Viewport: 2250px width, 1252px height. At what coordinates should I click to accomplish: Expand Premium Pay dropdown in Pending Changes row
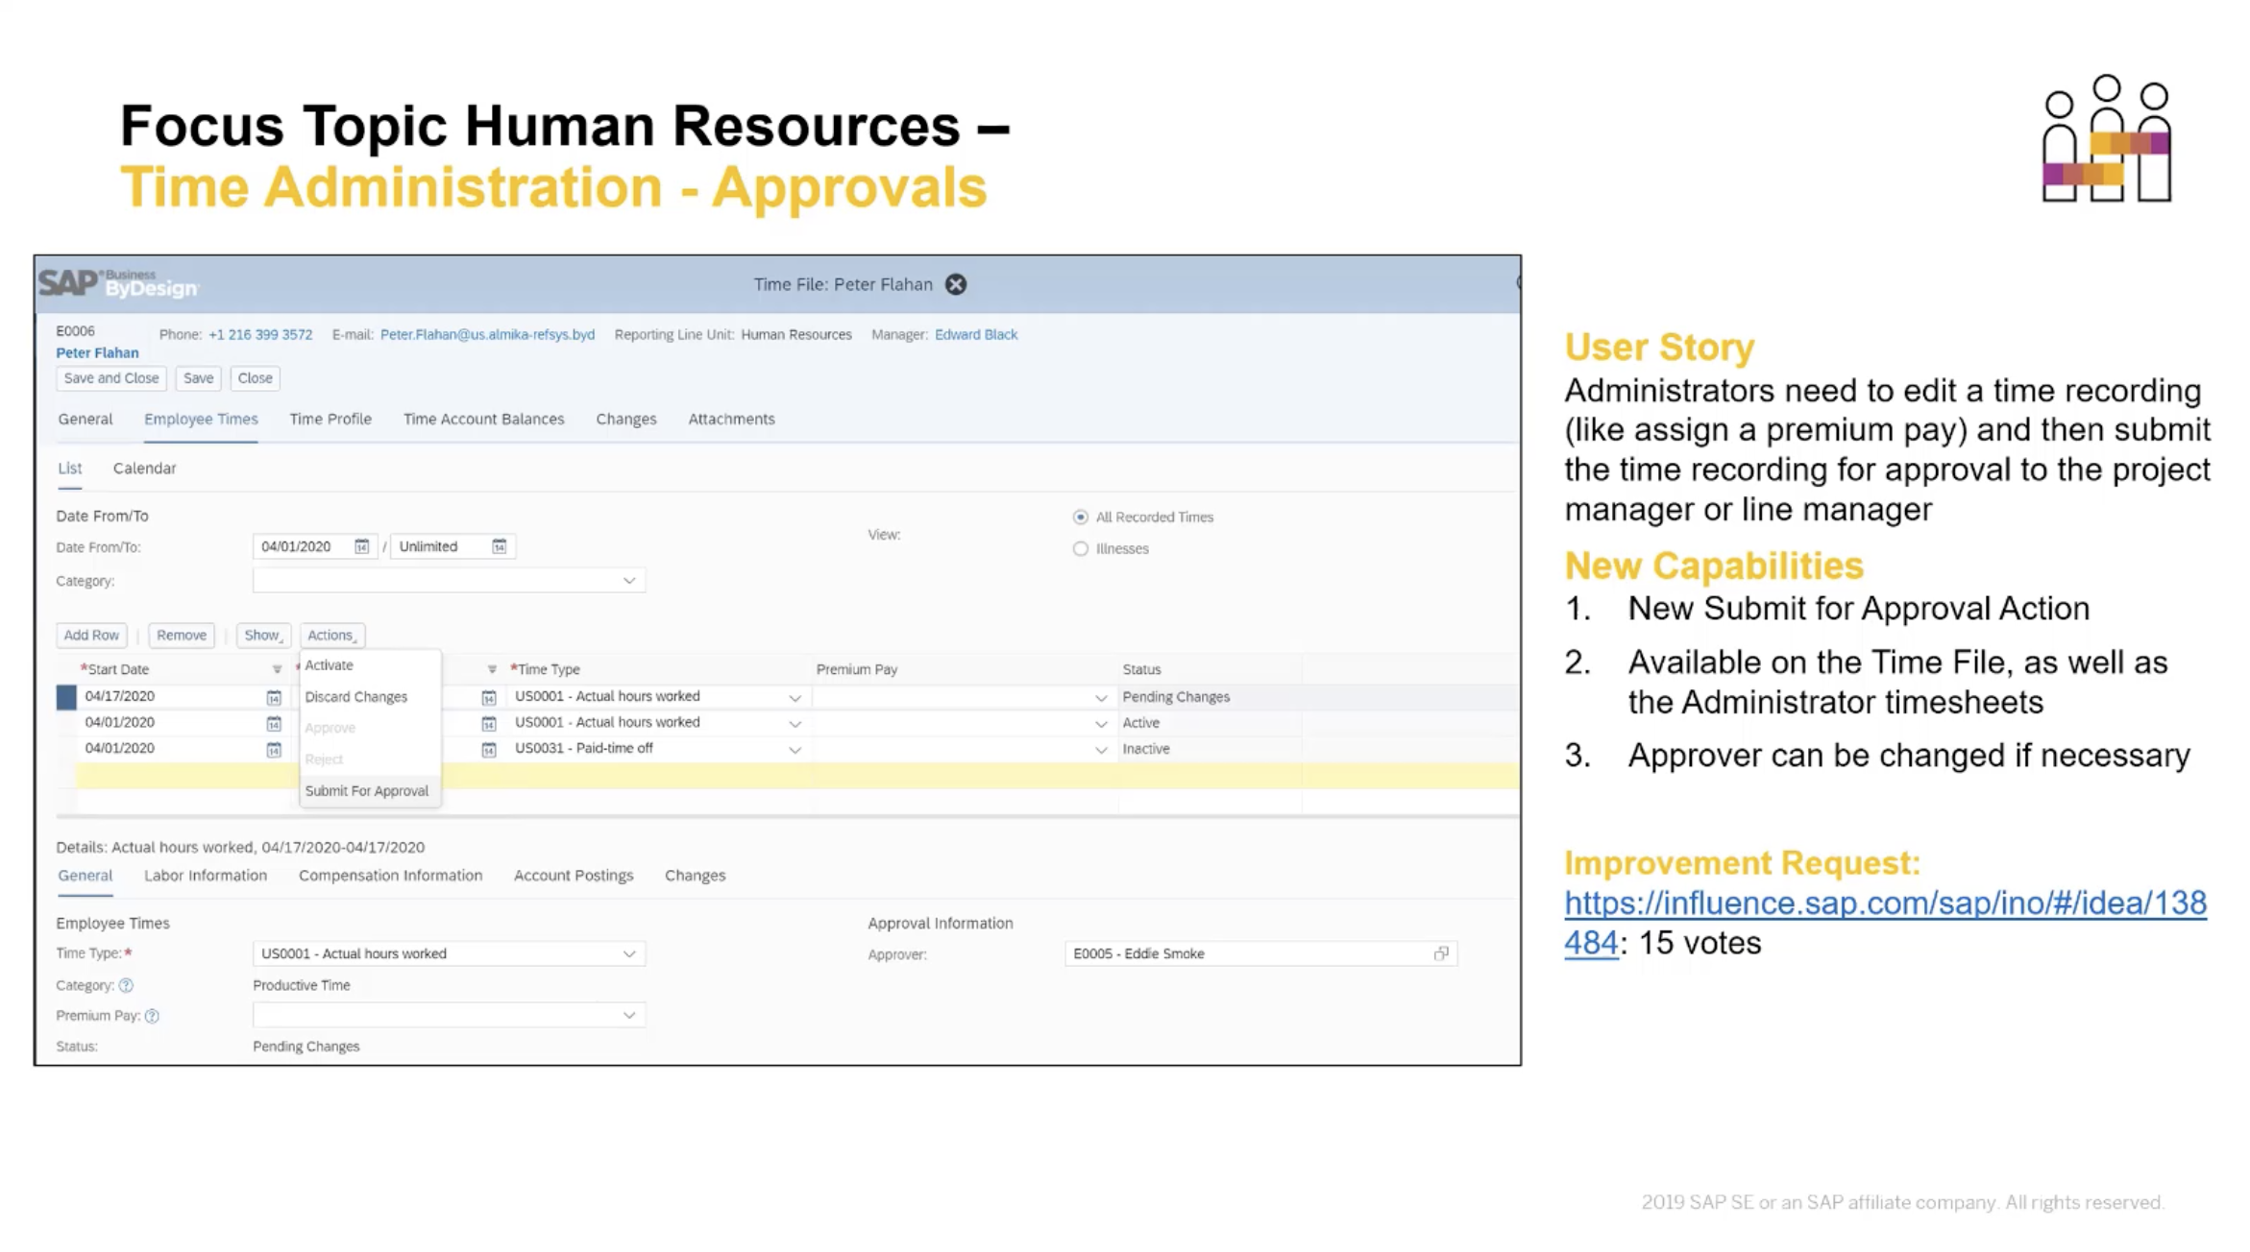click(1101, 697)
